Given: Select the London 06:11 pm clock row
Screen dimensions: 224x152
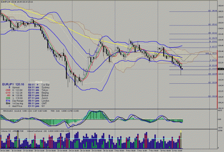Looking at the screenshot, I should [x=39, y=100].
